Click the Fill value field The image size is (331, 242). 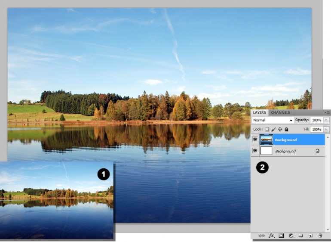317,129
